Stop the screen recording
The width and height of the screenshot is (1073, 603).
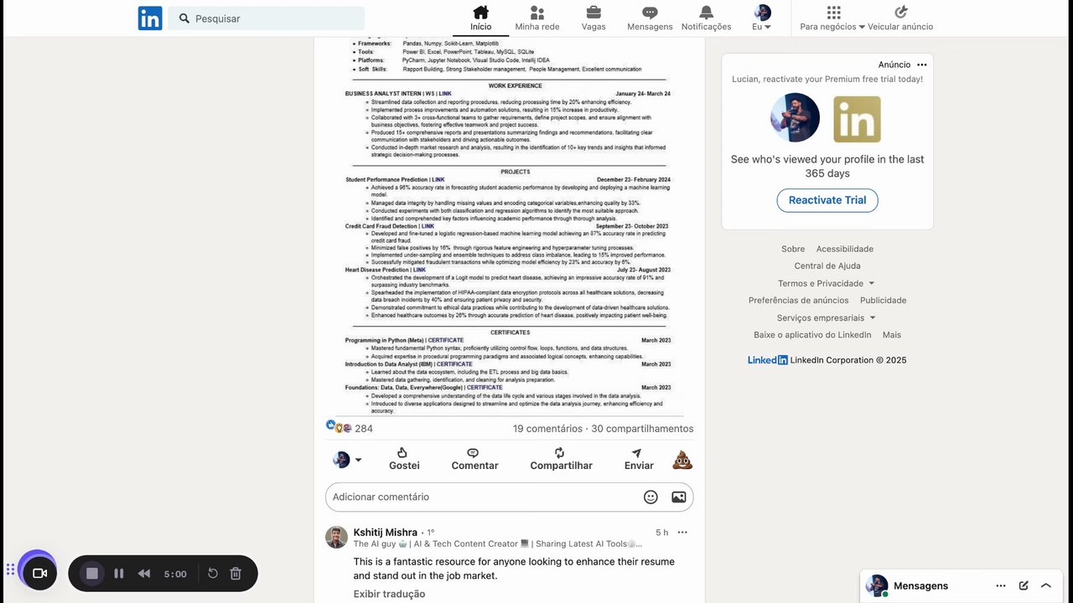pyautogui.click(x=92, y=574)
